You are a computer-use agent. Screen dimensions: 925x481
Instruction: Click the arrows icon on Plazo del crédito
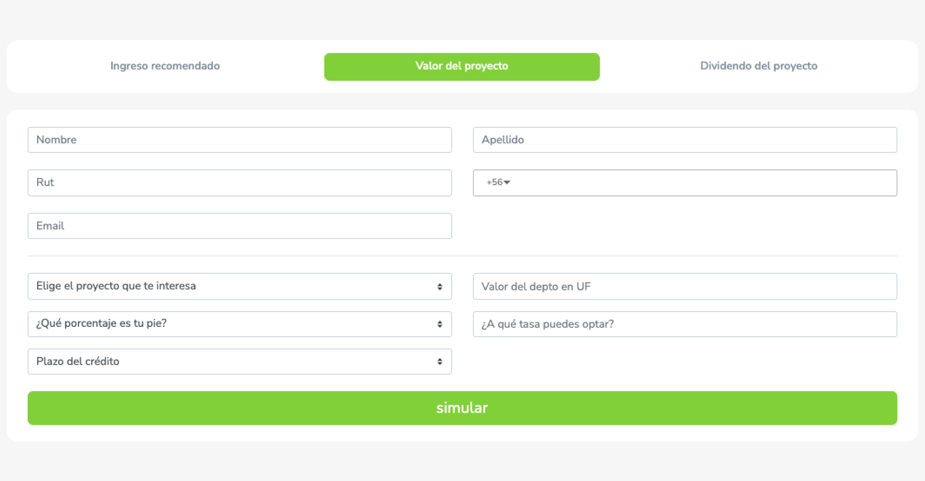pos(440,362)
